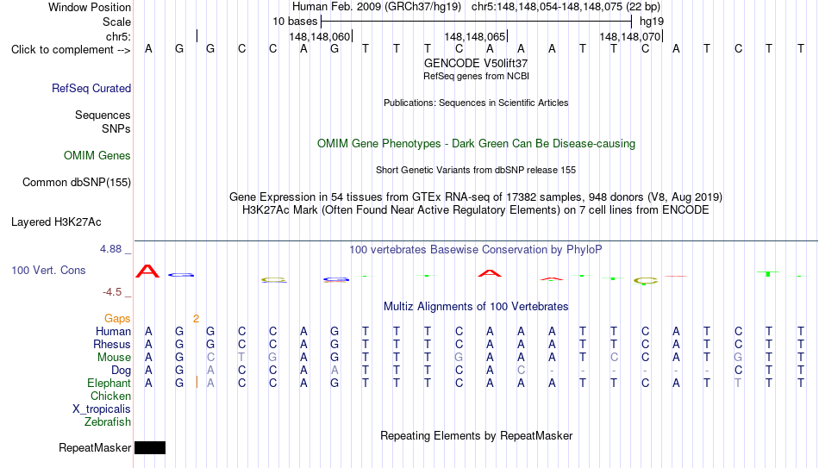Click the orange insertion bar in the Elephant row
819x468 pixels.
click(197, 383)
